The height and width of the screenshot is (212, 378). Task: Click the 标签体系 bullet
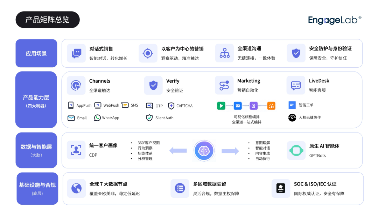145,153
